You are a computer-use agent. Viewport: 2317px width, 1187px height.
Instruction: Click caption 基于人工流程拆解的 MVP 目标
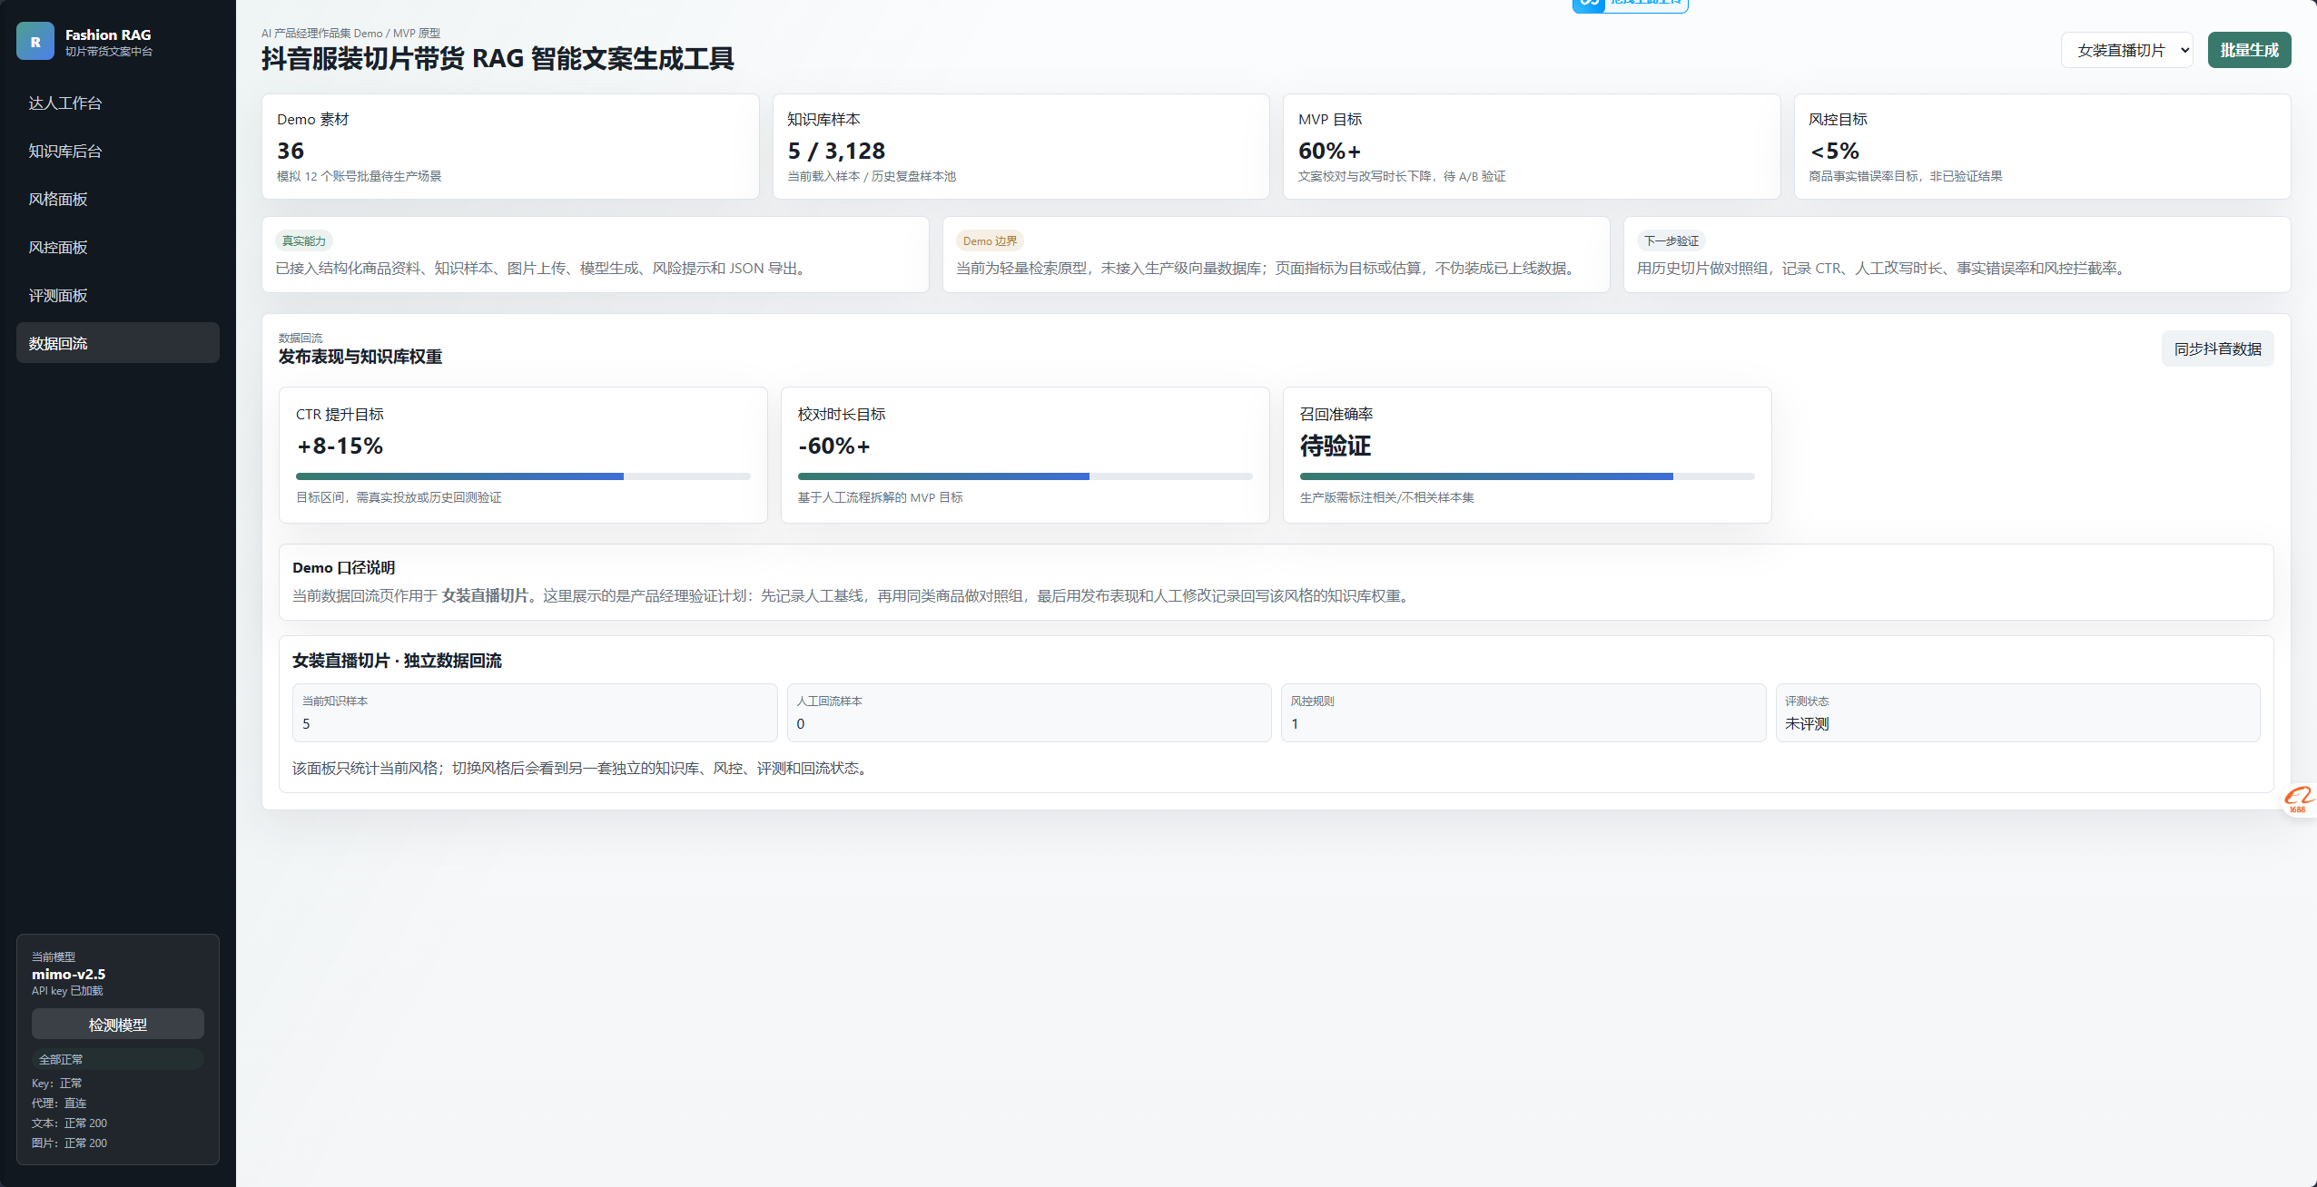881,497
